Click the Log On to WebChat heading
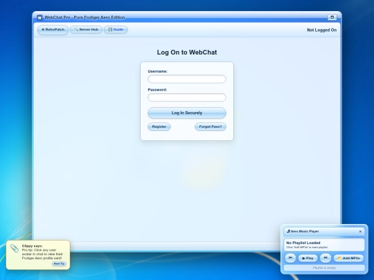The width and height of the screenshot is (374, 280). click(x=187, y=53)
